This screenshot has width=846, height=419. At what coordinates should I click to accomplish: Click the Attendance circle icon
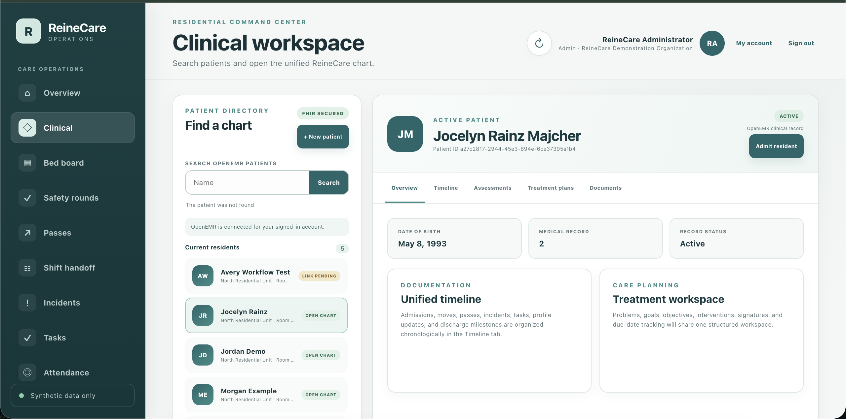[27, 372]
